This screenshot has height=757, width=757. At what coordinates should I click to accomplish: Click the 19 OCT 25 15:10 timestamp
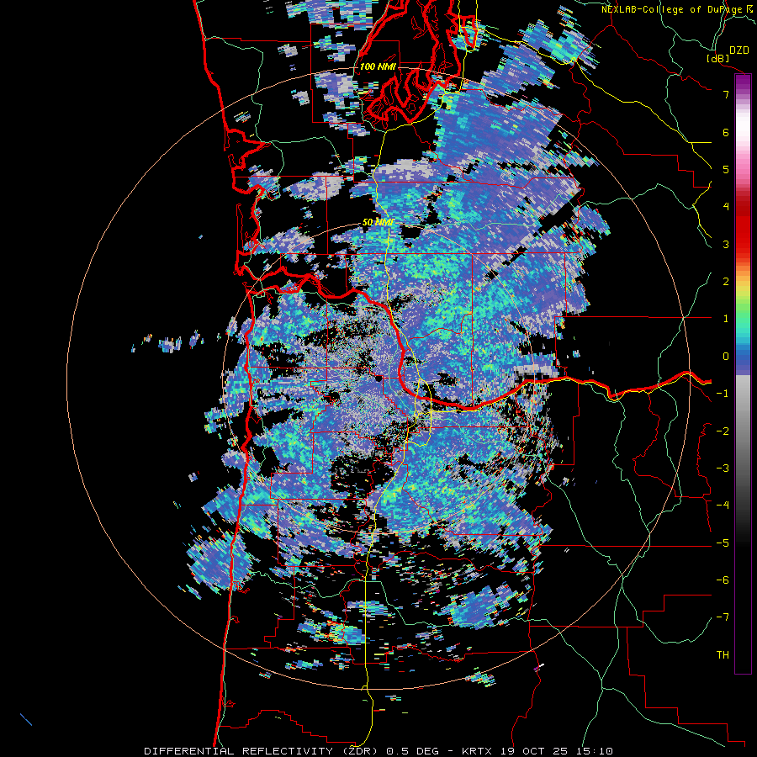555,751
